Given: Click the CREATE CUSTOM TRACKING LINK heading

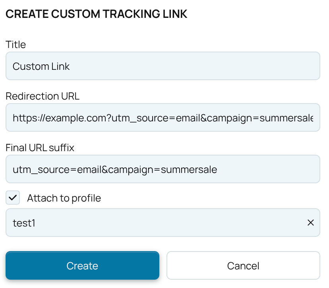Looking at the screenshot, I should click(x=96, y=14).
